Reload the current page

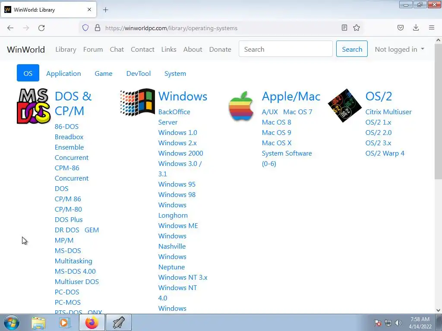click(x=41, y=28)
